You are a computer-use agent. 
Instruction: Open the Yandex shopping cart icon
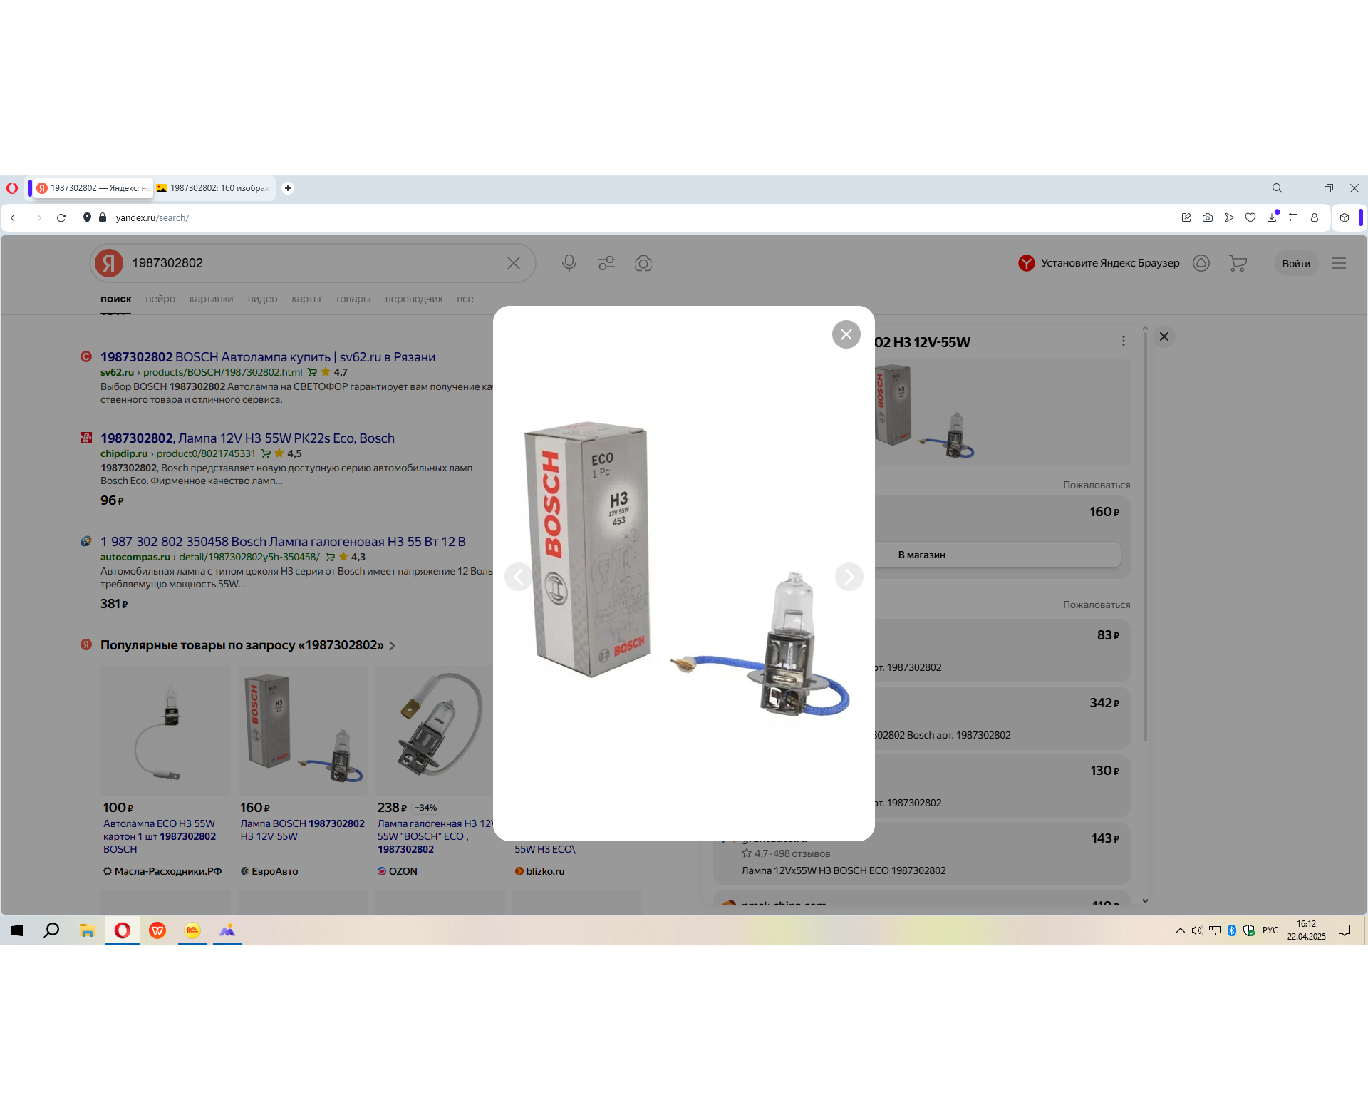[x=1238, y=263]
